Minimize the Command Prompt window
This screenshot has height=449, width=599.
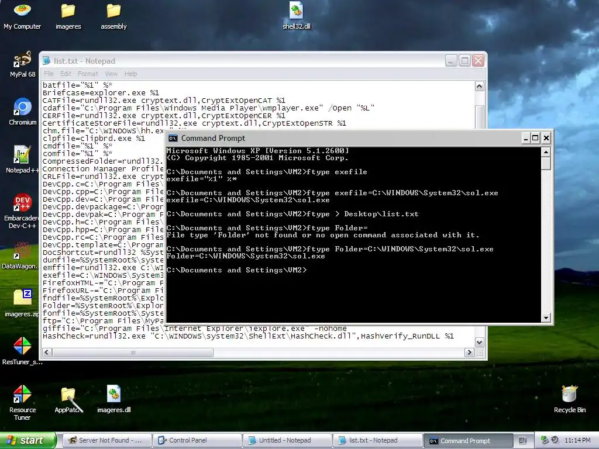526,138
